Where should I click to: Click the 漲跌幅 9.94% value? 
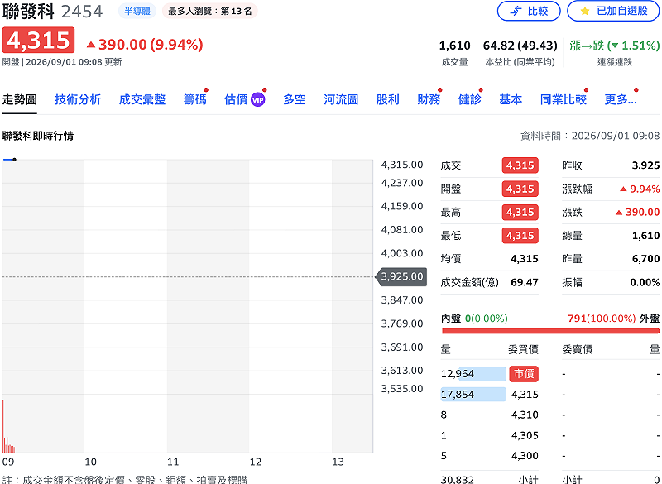tap(639, 189)
